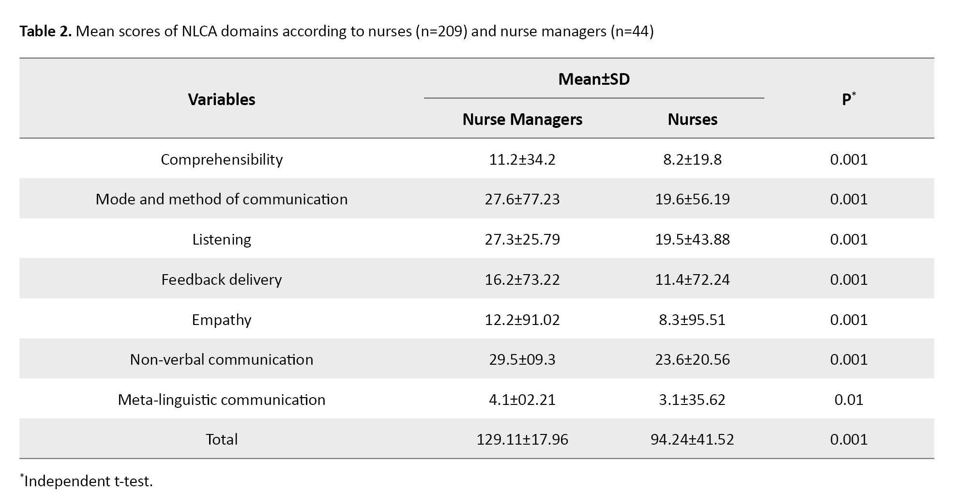Click the P* column header
This screenshot has width=956, height=495.
[x=849, y=99]
